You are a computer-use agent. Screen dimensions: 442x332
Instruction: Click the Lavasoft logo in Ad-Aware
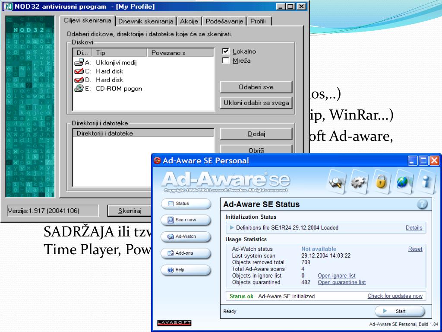tap(174, 323)
